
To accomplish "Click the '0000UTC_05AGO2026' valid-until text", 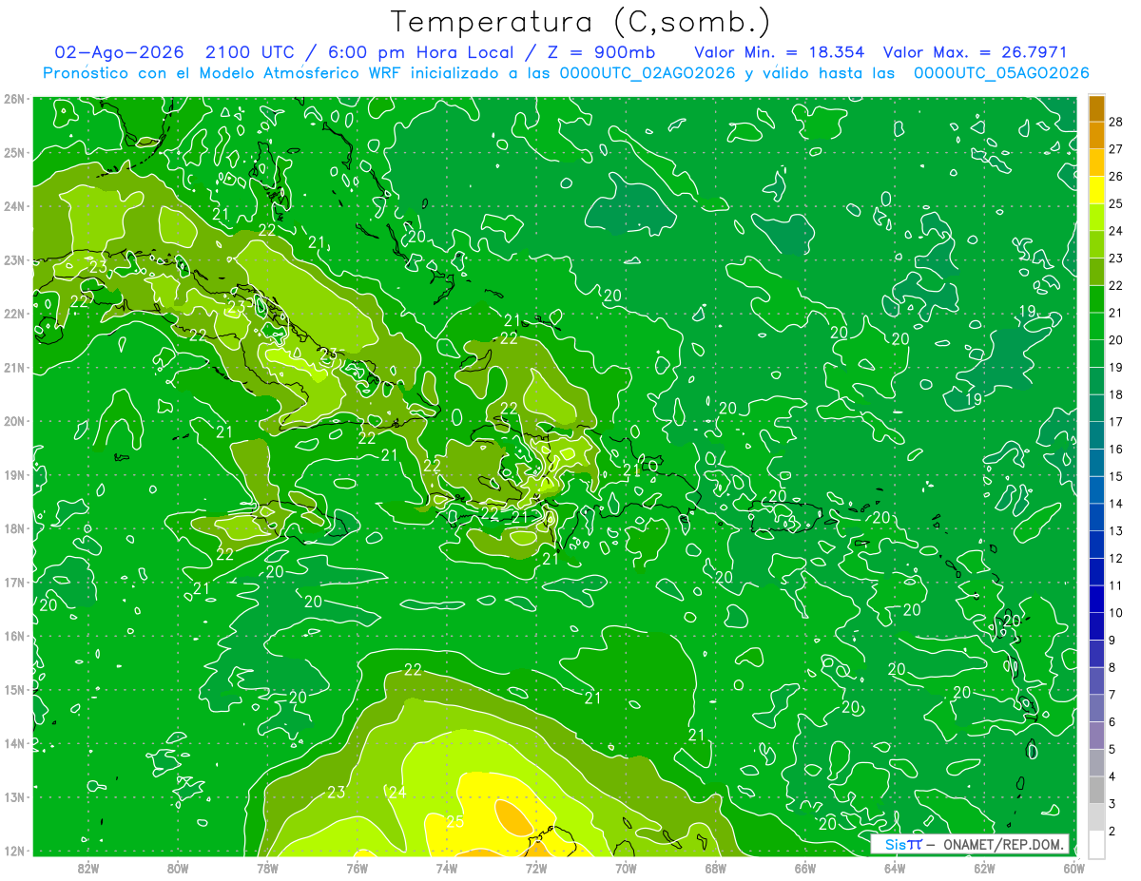I will (x=1001, y=73).
